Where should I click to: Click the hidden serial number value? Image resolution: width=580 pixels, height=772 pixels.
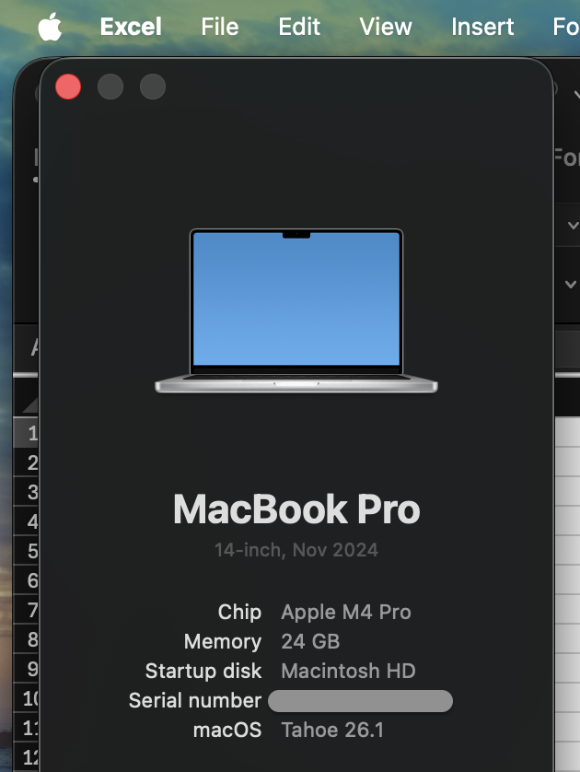click(x=360, y=701)
